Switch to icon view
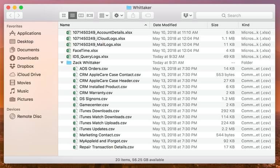The image size is (280, 168). (64, 16)
